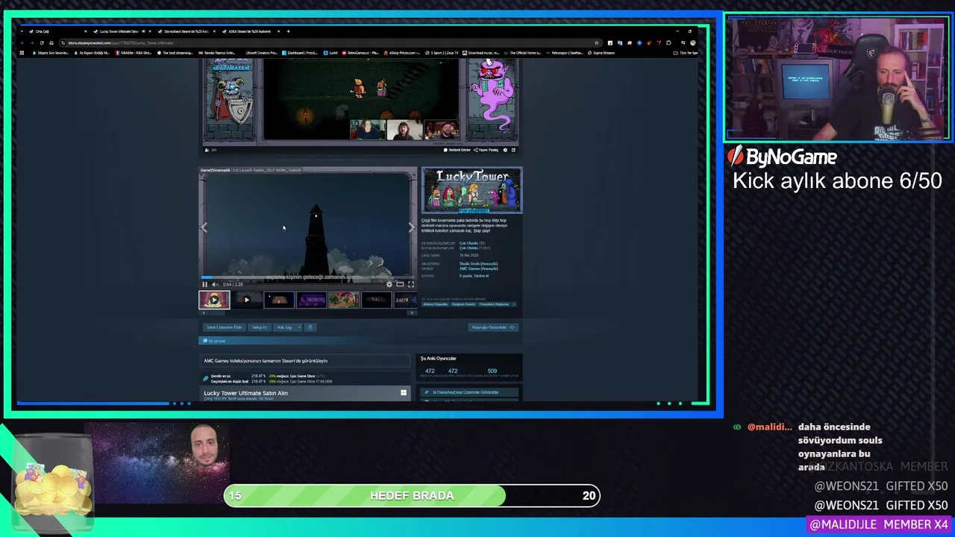The image size is (955, 537).
Task: Select the third screenshot thumbnail
Action: click(279, 300)
